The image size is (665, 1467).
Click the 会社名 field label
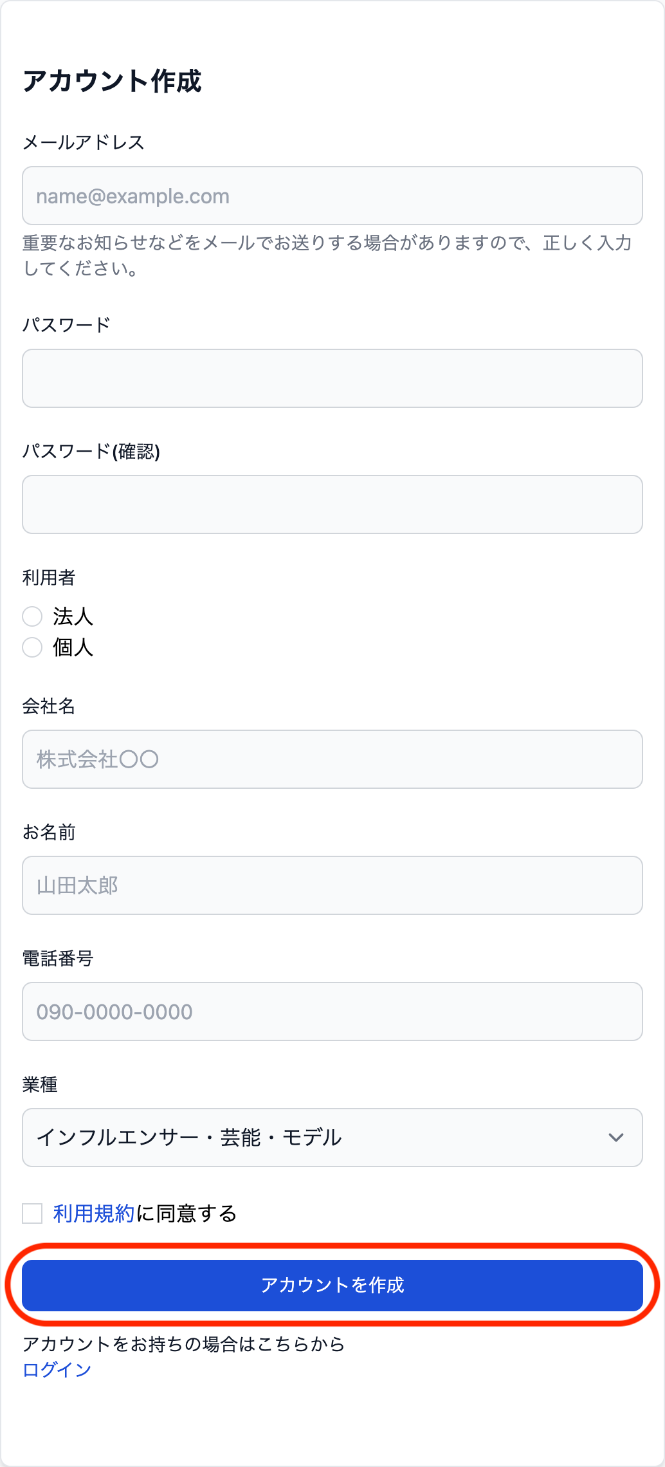click(49, 706)
